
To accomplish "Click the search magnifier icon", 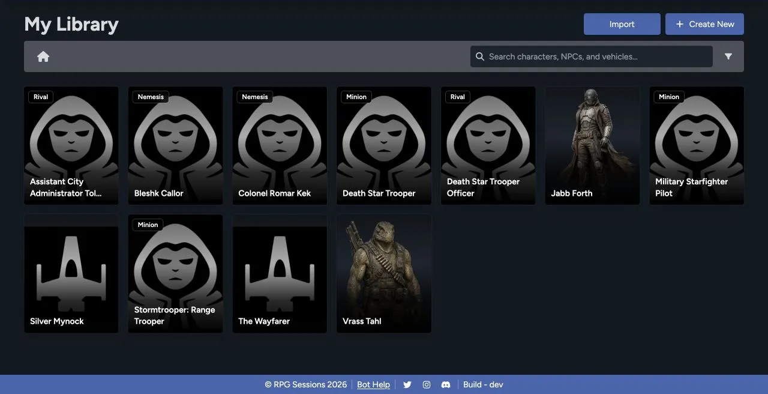I will pyautogui.click(x=480, y=56).
